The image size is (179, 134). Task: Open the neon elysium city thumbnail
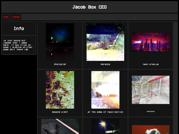coord(150,42)
